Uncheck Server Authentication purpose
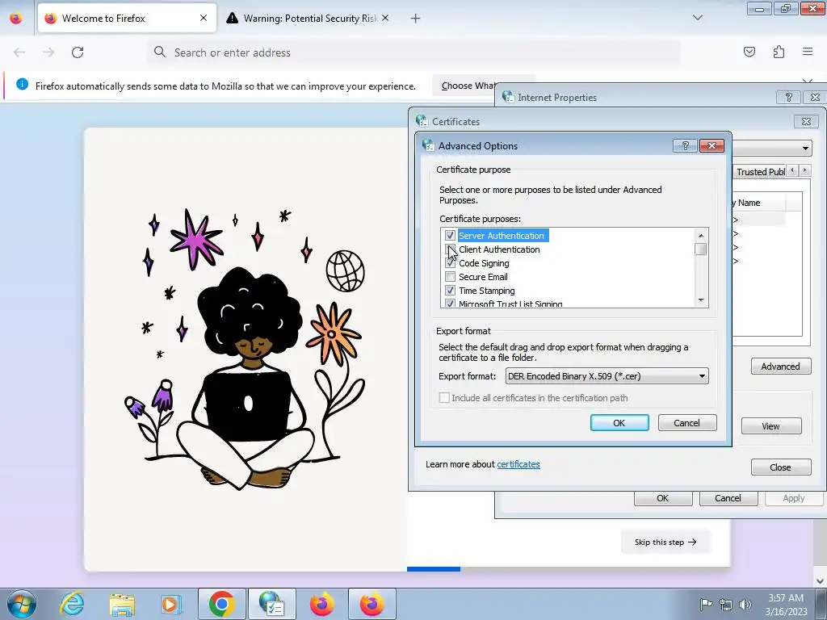 pyautogui.click(x=450, y=235)
